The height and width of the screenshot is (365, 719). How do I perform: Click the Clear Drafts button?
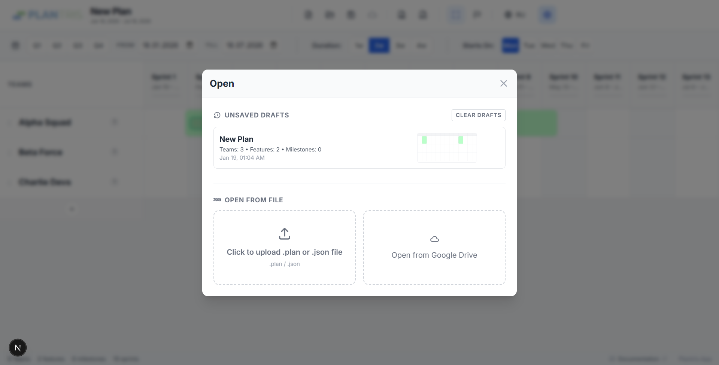coord(478,115)
